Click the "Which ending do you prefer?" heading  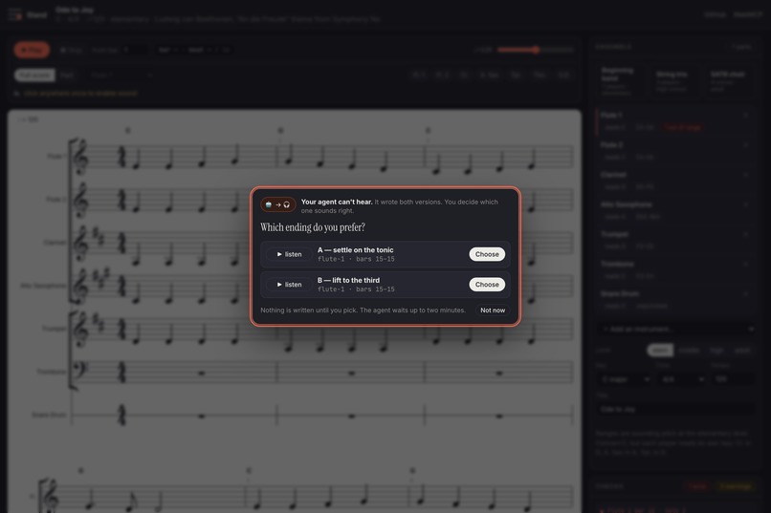[313, 227]
